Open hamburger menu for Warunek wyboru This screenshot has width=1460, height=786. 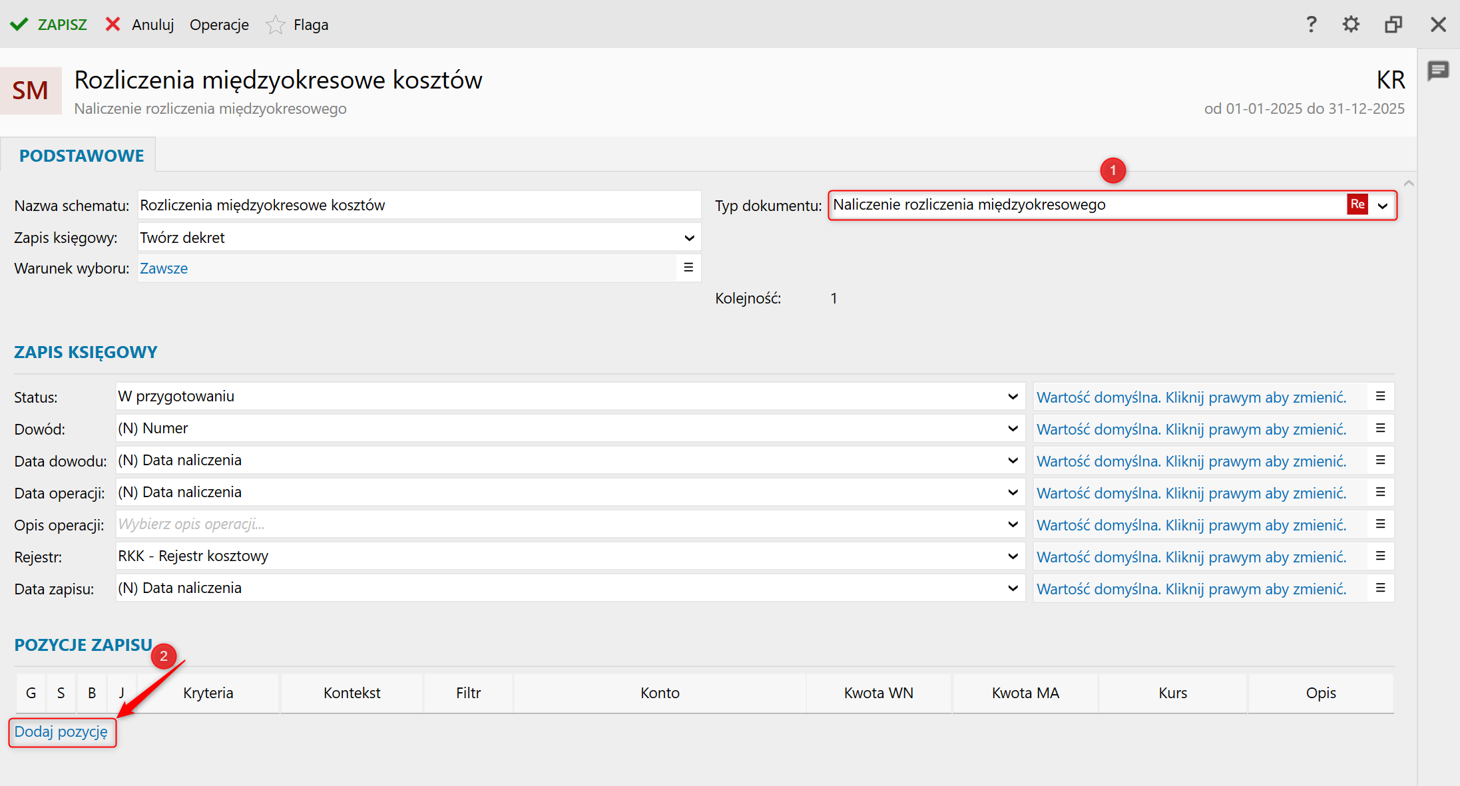point(688,268)
